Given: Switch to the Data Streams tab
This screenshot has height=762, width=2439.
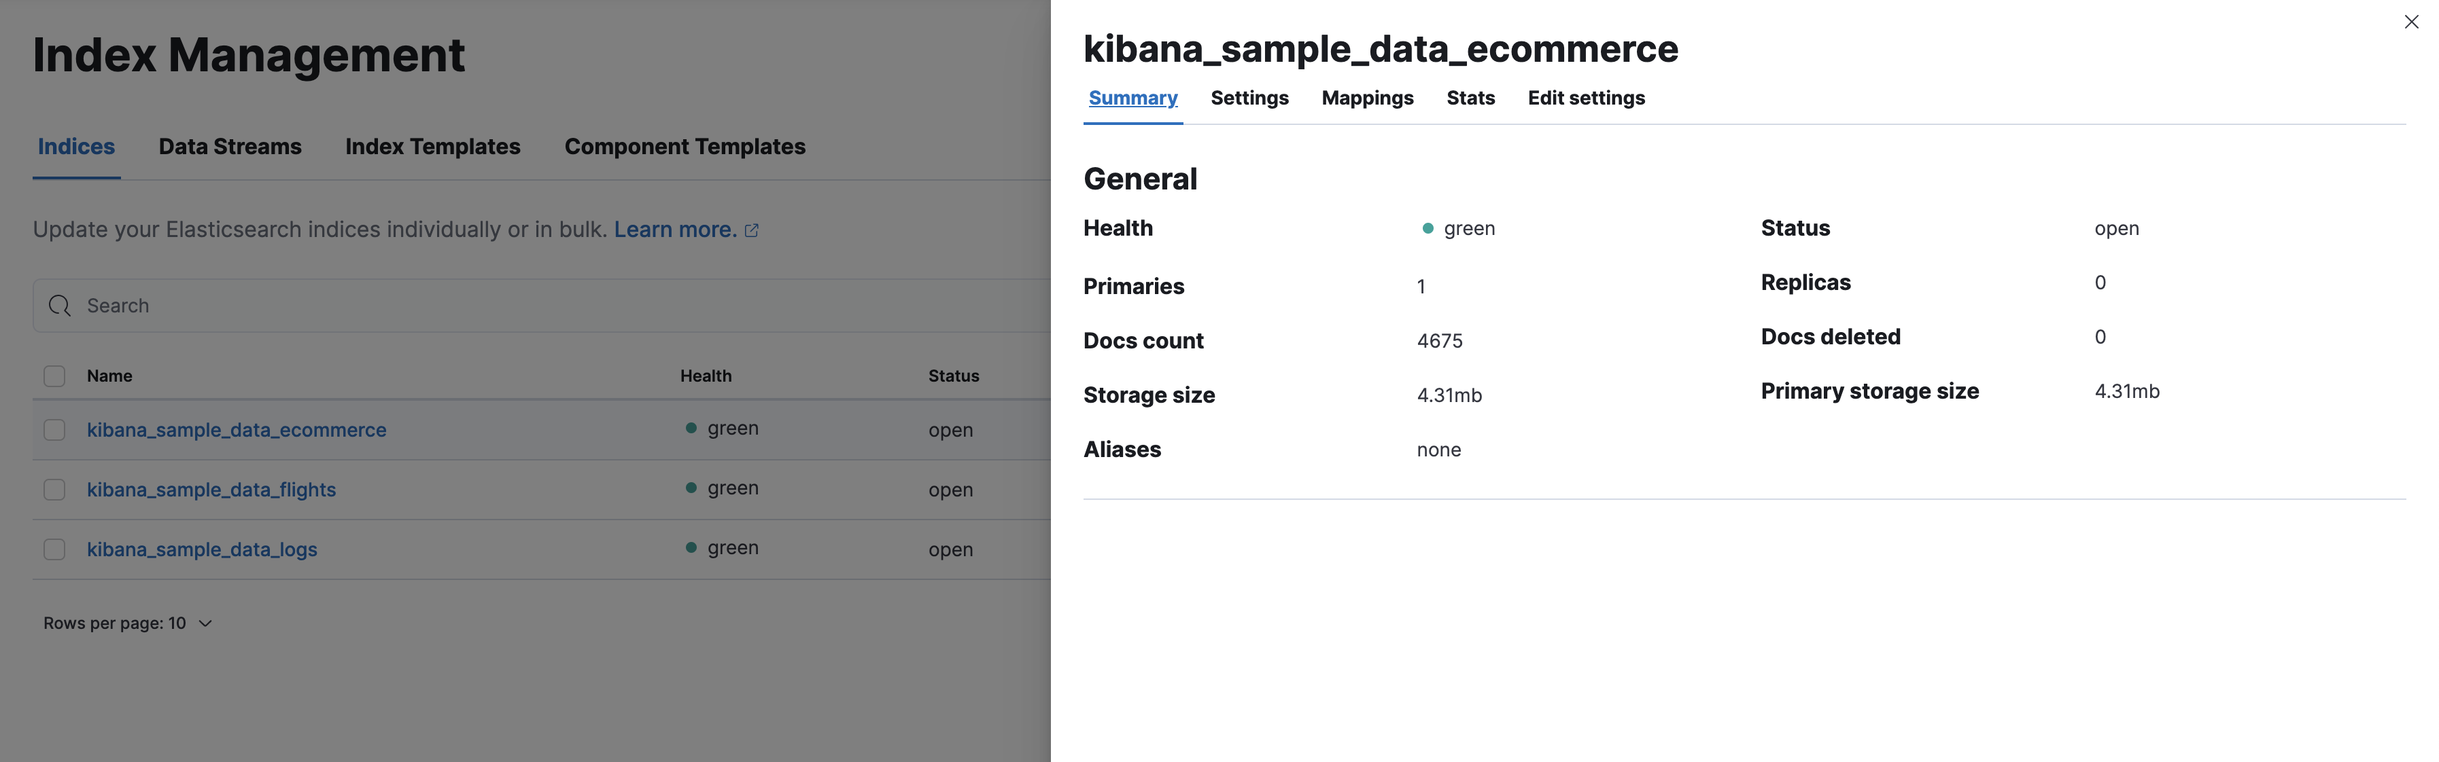Looking at the screenshot, I should [229, 145].
